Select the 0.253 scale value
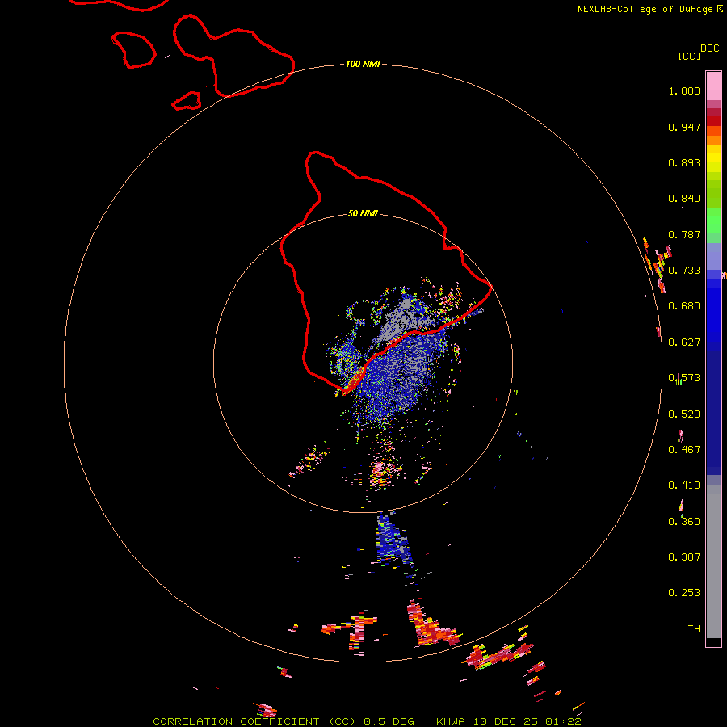 684,593
